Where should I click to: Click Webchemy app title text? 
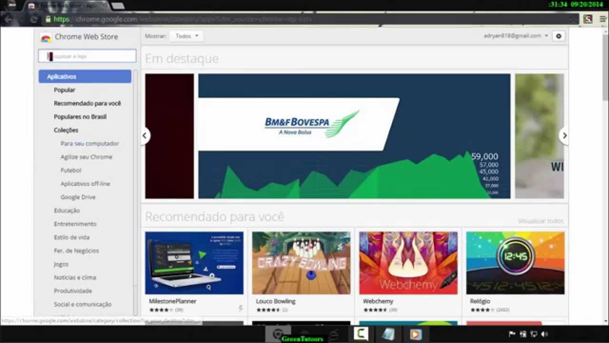tap(378, 302)
